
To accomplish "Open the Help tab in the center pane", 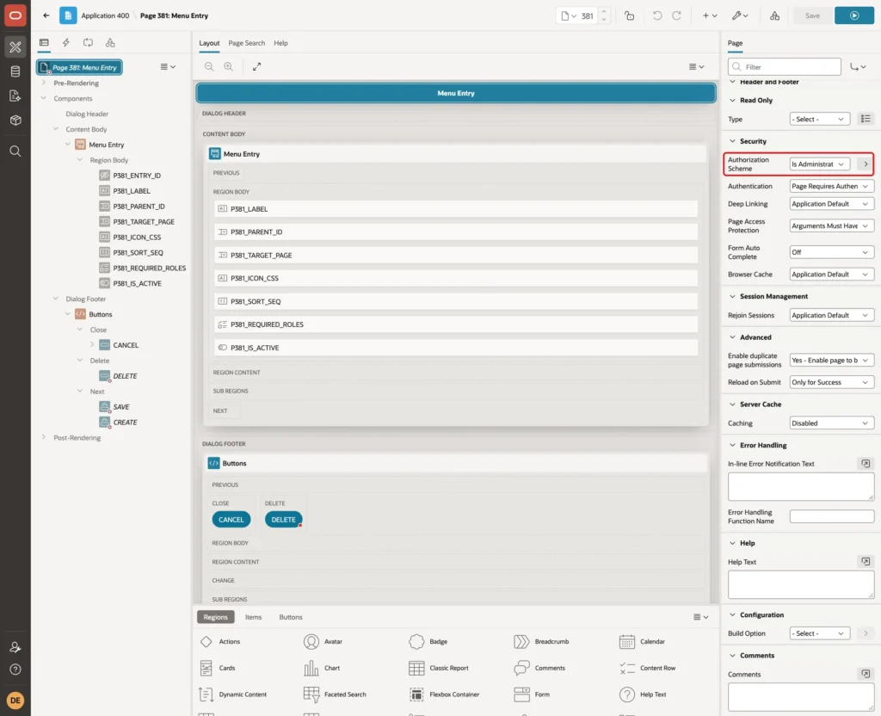I will click(x=281, y=43).
